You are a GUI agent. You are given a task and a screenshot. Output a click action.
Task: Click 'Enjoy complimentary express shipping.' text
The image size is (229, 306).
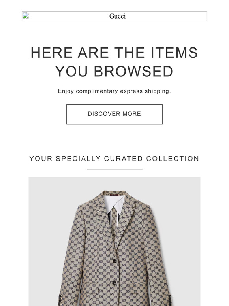click(x=114, y=91)
